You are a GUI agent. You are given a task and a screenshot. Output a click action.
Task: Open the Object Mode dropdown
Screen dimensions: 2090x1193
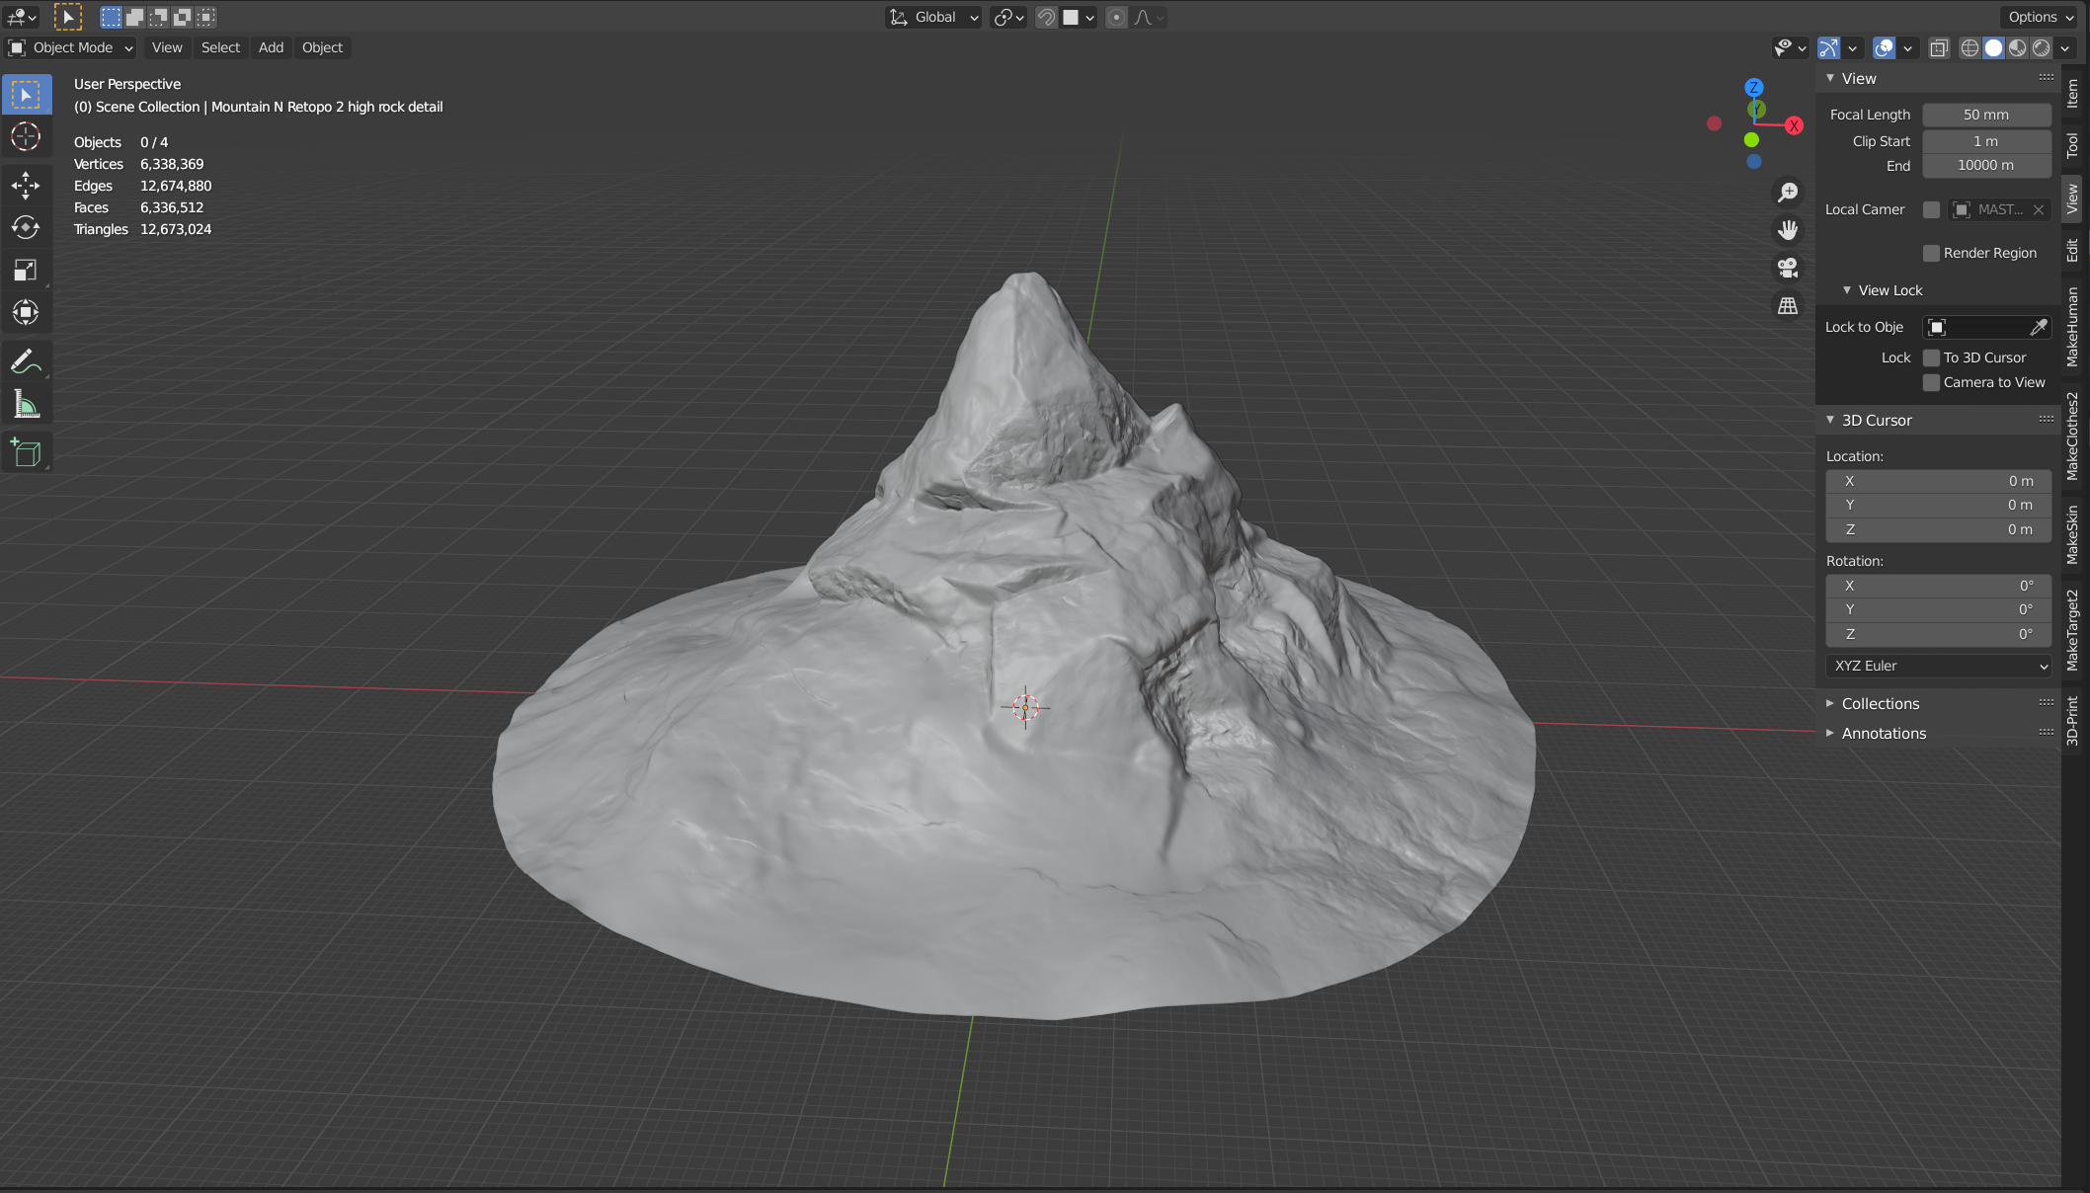coord(71,47)
